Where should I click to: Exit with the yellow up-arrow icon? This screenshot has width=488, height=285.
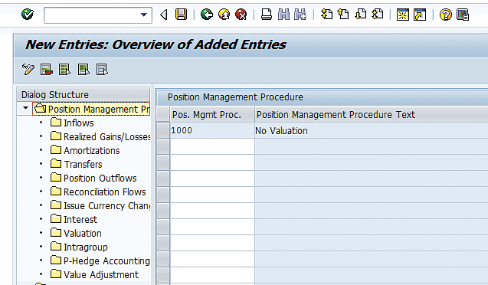pos(224,15)
